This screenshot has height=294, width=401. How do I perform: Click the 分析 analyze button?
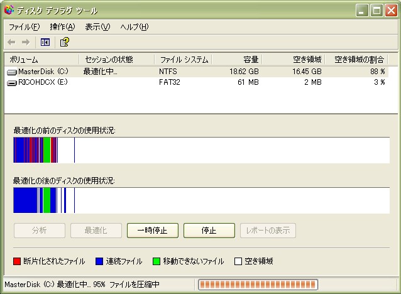click(40, 231)
